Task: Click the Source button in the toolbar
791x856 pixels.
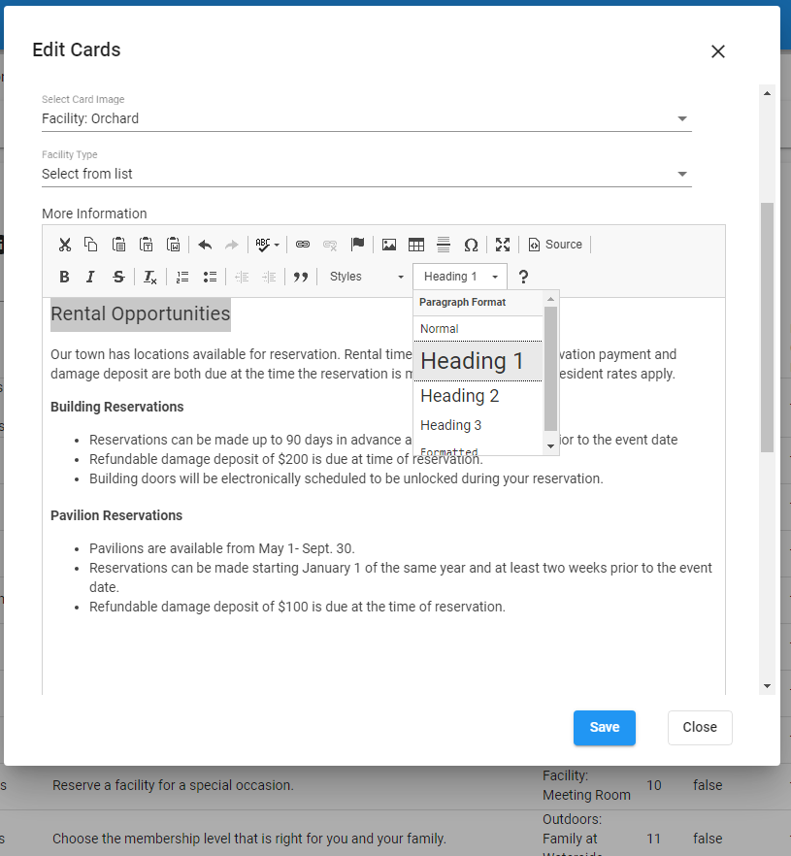Action: pos(556,245)
